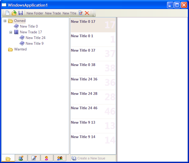
Task: Click the New document toolbar icon
Action: 8,13
